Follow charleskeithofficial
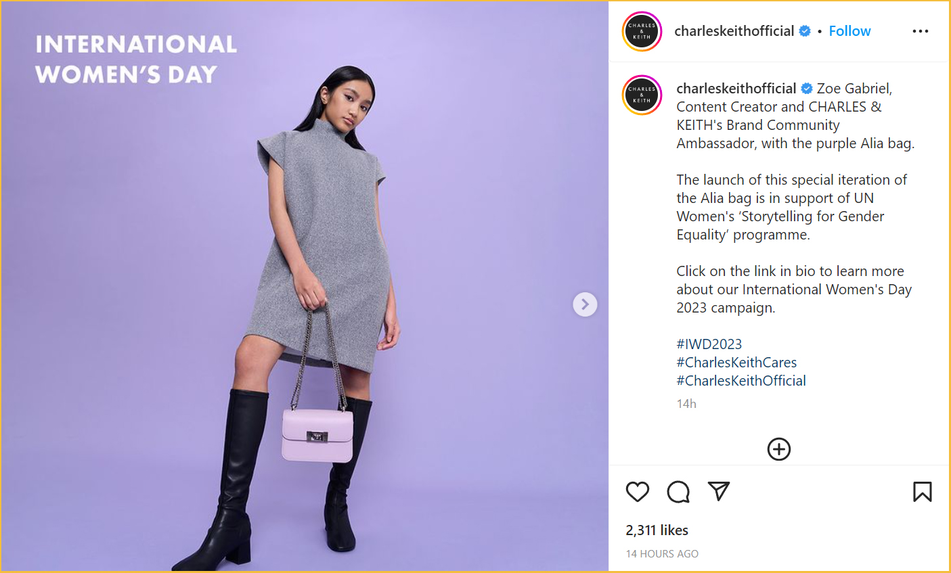This screenshot has height=573, width=951. [849, 31]
